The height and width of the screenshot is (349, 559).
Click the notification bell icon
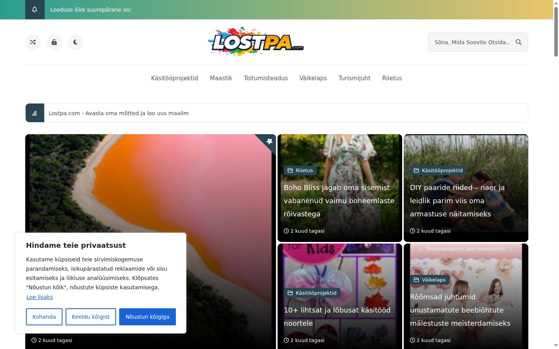[35, 10]
